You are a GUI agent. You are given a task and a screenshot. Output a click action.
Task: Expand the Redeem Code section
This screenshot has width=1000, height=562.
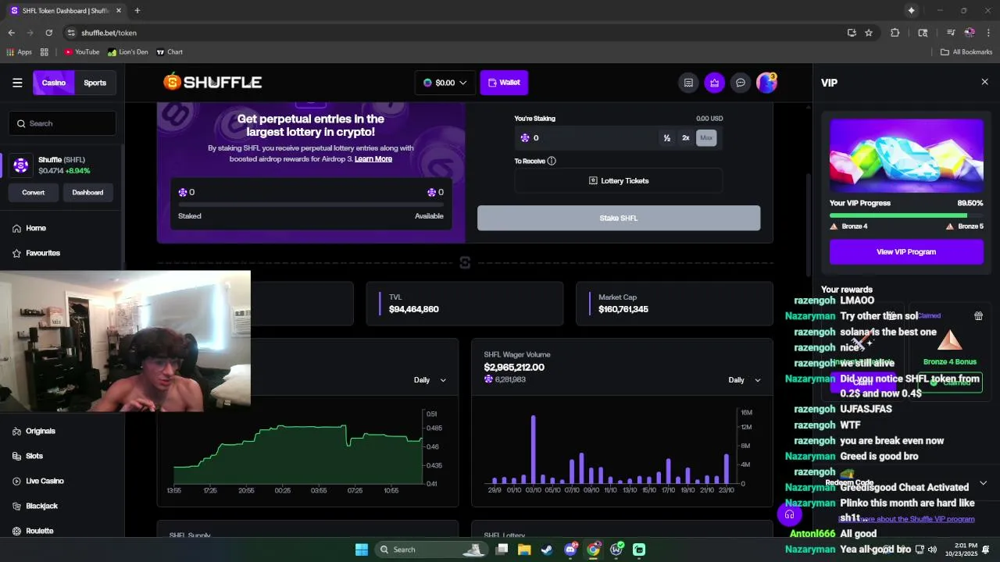pos(906,483)
